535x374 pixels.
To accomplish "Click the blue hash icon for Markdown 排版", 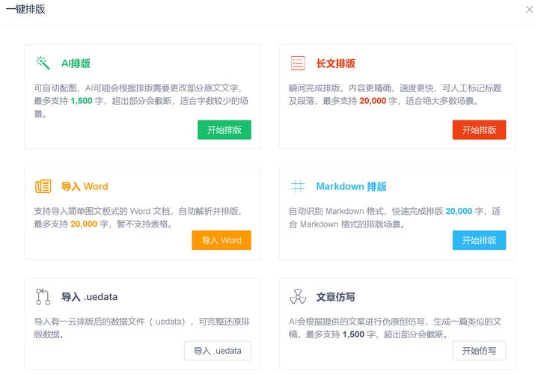I will pyautogui.click(x=298, y=186).
